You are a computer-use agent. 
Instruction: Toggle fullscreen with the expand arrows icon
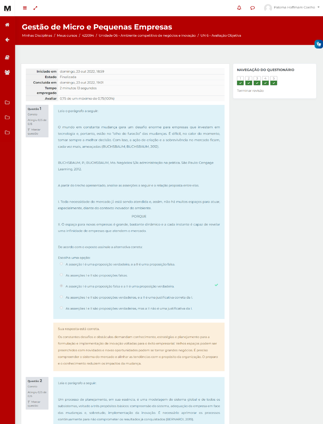click(x=35, y=8)
